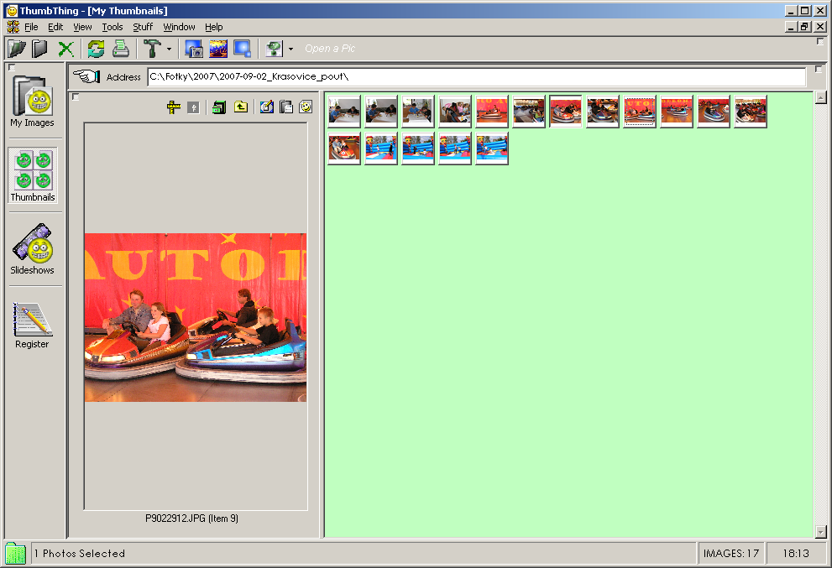Image resolution: width=832 pixels, height=568 pixels.
Task: Click the ThumbThing icon at the menu bar's left end
Action: (13, 27)
